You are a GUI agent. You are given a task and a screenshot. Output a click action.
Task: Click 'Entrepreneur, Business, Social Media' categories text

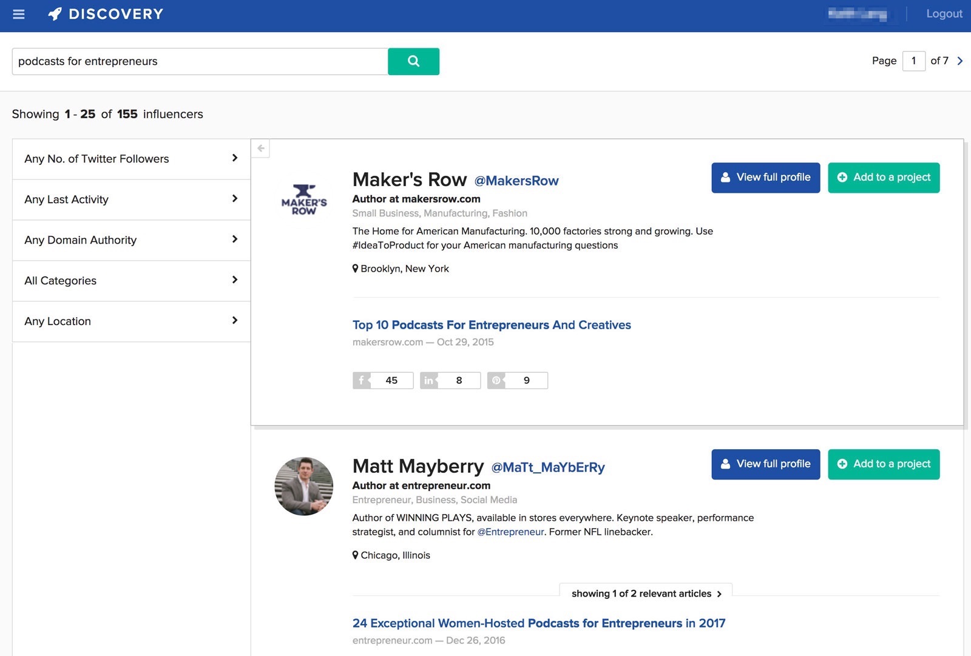pyautogui.click(x=435, y=500)
